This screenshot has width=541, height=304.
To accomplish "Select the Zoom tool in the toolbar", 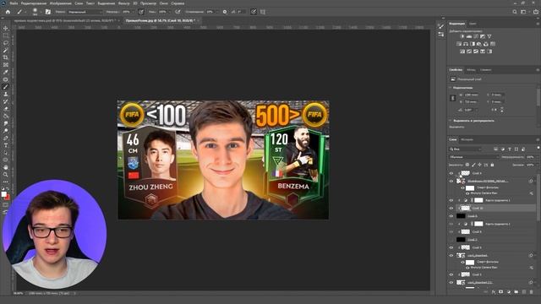I will tap(6, 175).
